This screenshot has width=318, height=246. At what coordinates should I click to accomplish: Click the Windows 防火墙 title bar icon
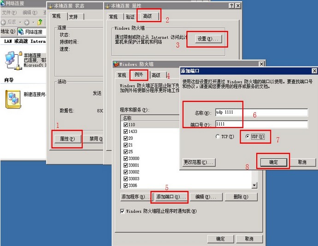(x=116, y=64)
